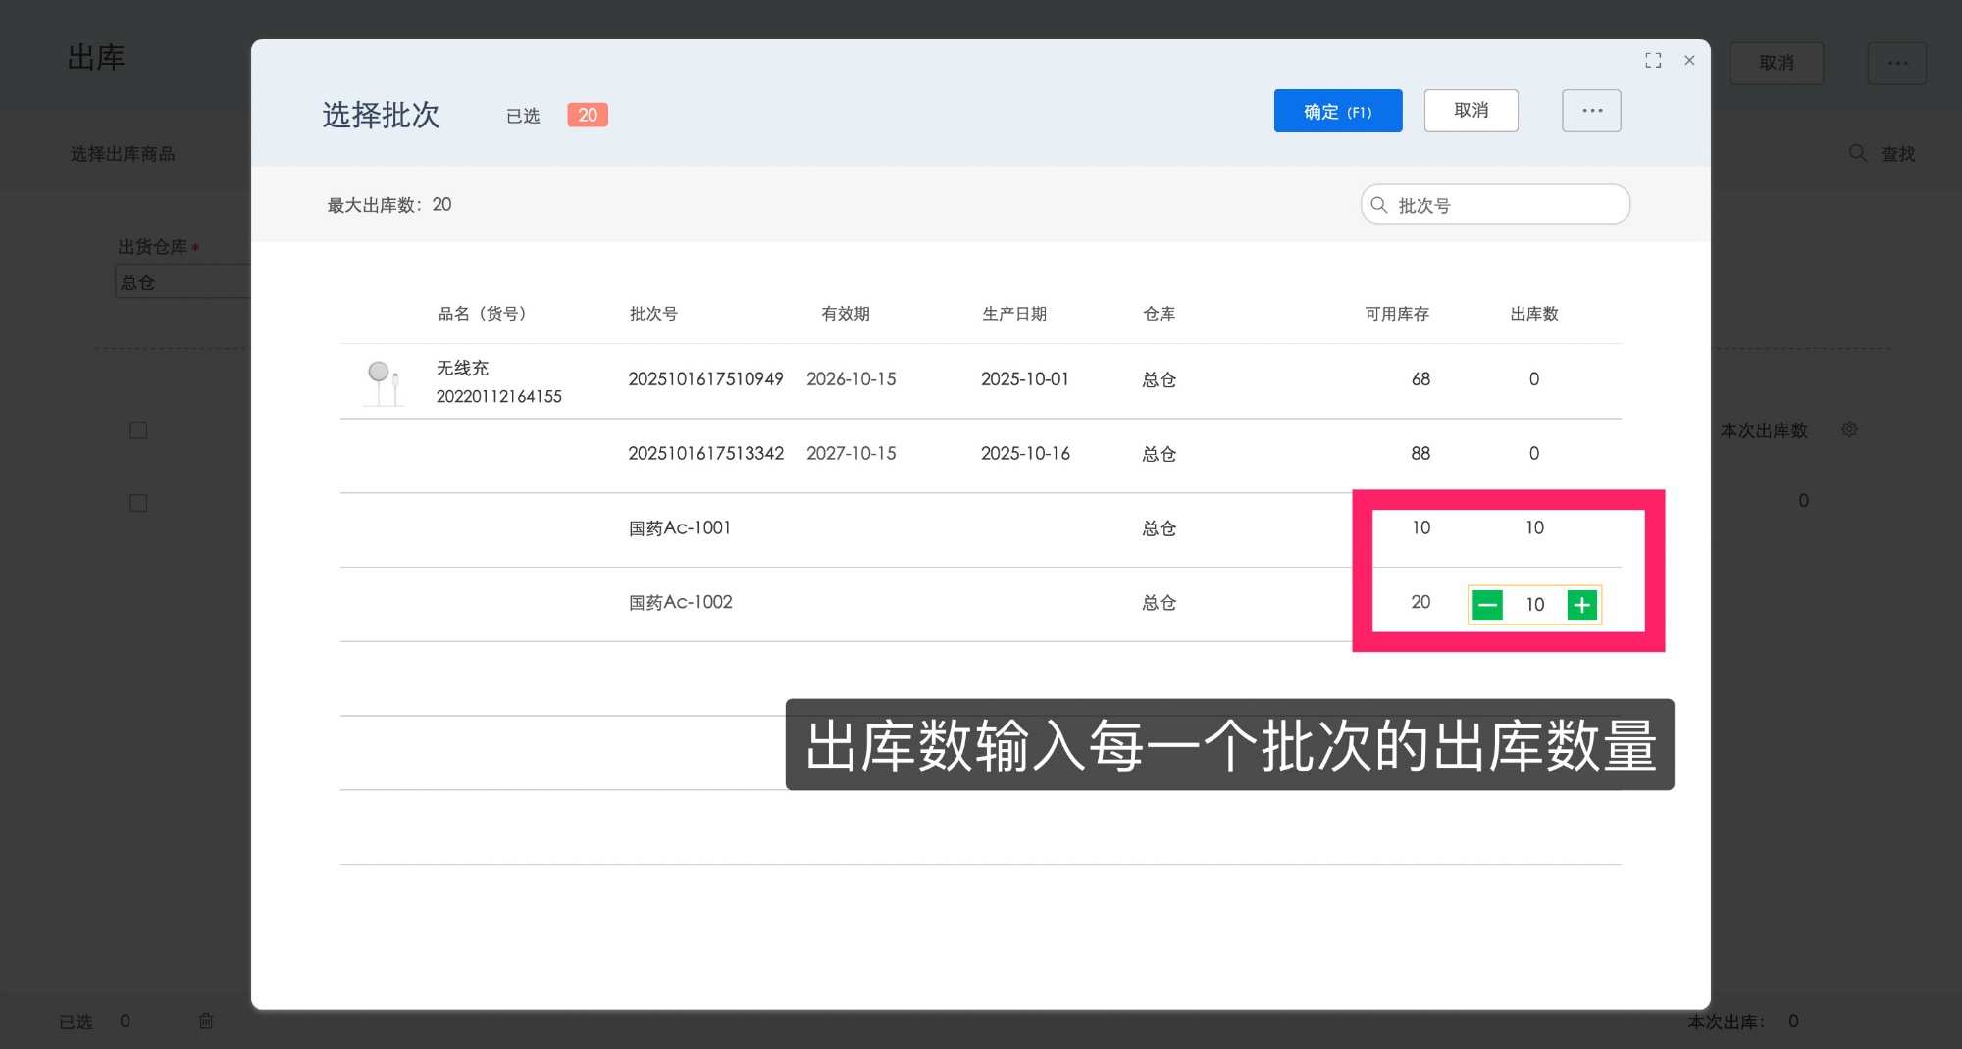The height and width of the screenshot is (1049, 1962).
Task: Click the green plus to increase 国药Ac-1002 quantity
Action: 1581,605
